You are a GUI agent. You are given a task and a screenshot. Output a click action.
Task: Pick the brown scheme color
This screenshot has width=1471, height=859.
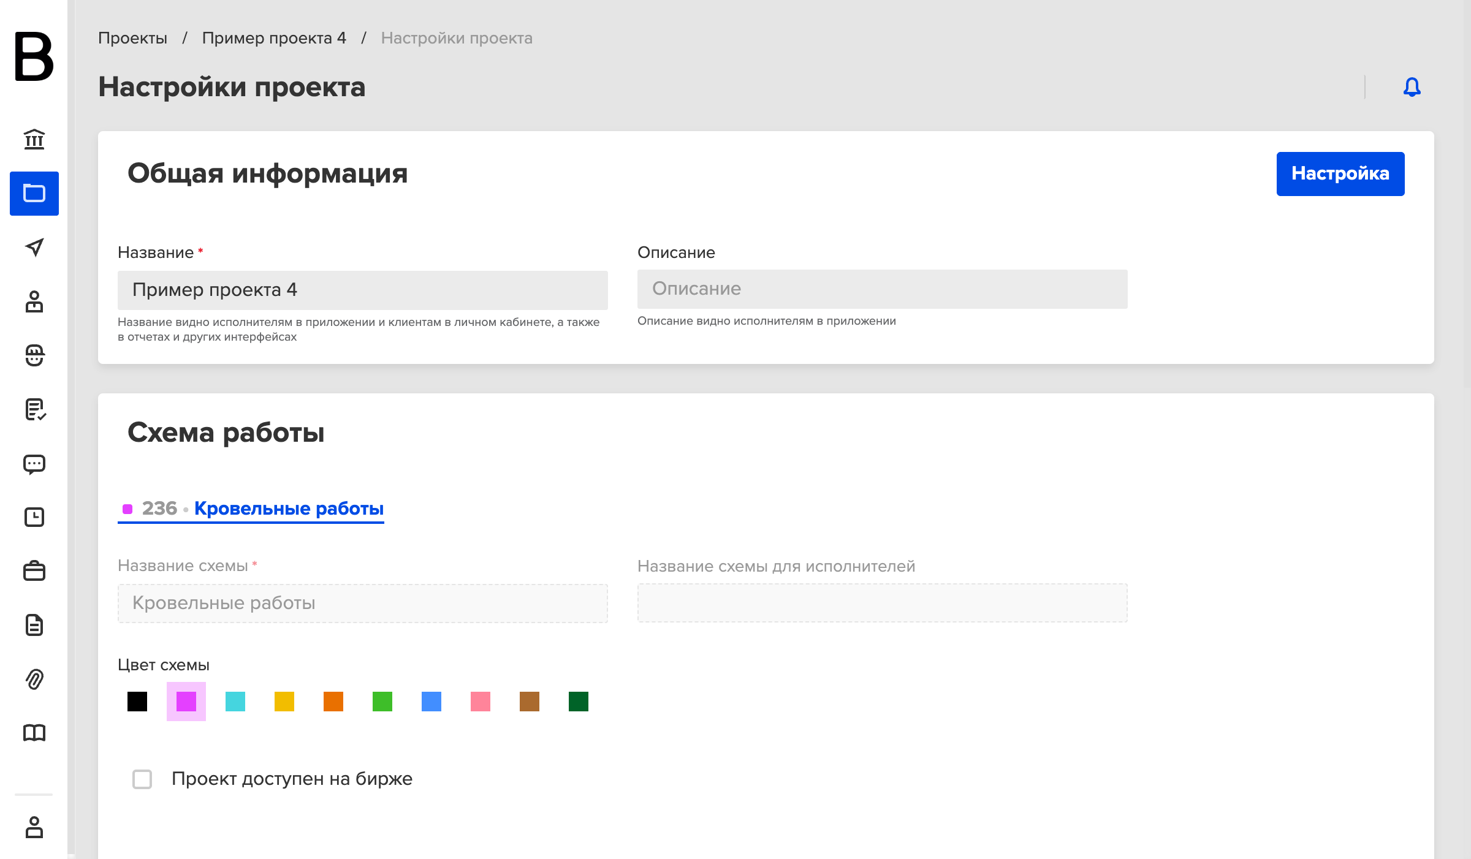[x=530, y=702]
